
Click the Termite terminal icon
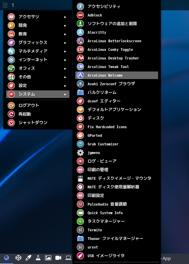coord(80,230)
